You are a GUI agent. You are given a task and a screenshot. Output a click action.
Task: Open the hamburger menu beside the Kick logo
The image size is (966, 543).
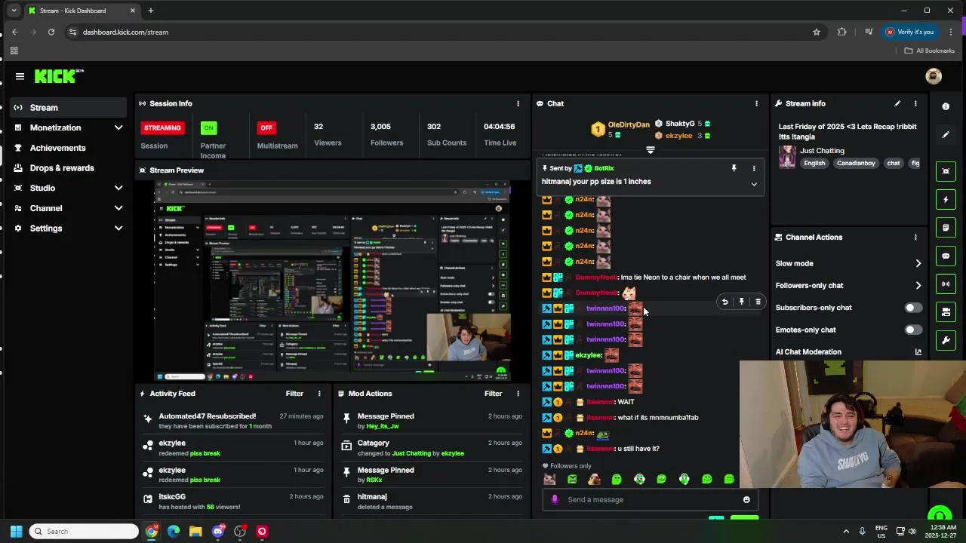(20, 76)
